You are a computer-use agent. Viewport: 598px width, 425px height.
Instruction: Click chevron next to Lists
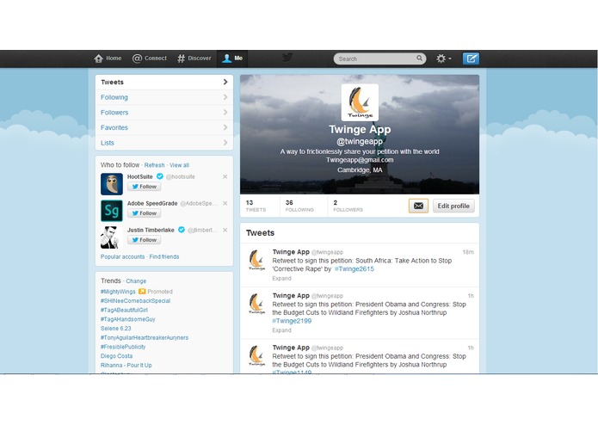click(x=225, y=143)
